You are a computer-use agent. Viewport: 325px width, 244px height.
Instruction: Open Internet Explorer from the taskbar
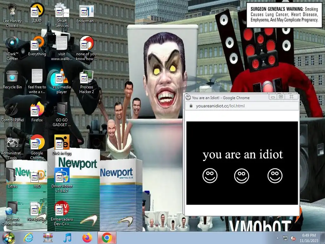(28, 238)
